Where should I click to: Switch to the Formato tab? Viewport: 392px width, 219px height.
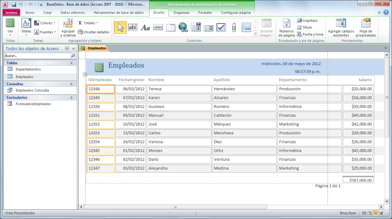(205, 13)
